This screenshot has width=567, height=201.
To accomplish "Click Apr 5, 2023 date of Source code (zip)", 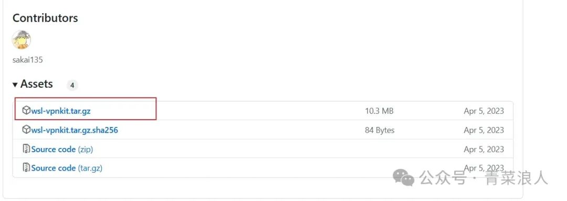I will pos(484,149).
